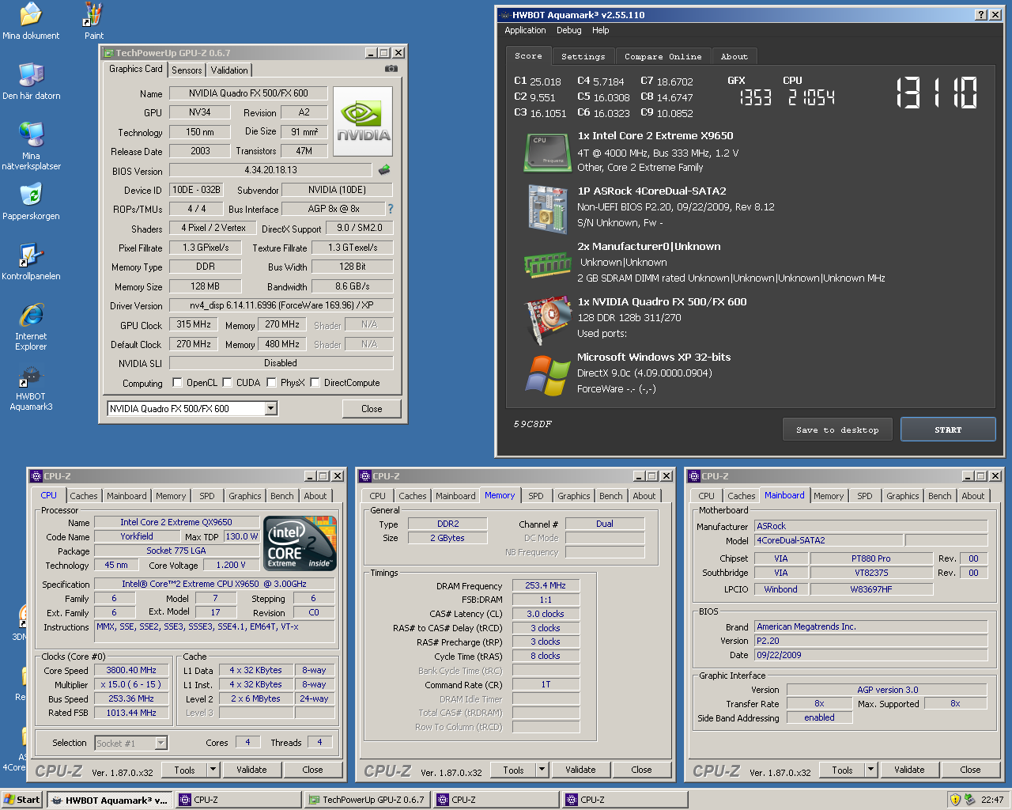Screen dimensions: 1012x810
Task: Enable the DirectCompute checkbox in GPU-Z
Action: point(315,383)
